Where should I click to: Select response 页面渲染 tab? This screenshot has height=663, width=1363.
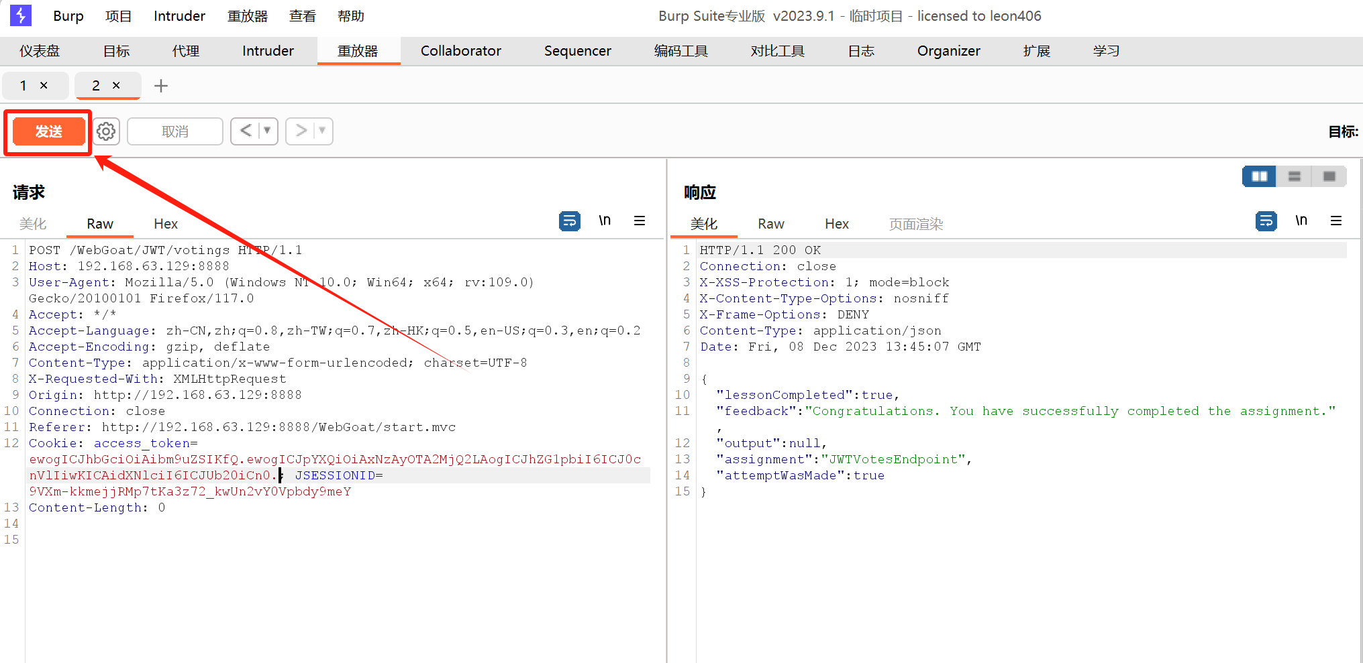coord(916,224)
